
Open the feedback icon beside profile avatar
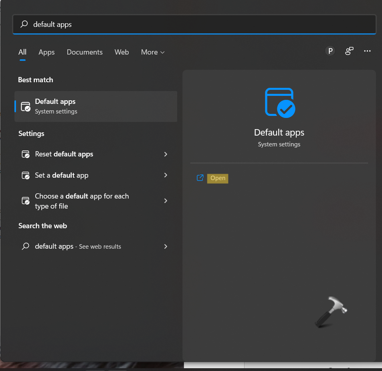click(349, 51)
